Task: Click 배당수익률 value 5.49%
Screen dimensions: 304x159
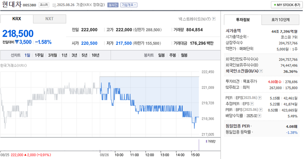Action: click(293, 116)
